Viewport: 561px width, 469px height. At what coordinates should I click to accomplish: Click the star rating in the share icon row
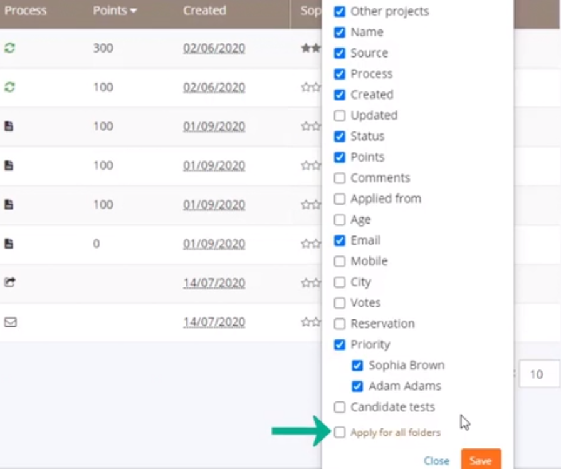(x=311, y=283)
